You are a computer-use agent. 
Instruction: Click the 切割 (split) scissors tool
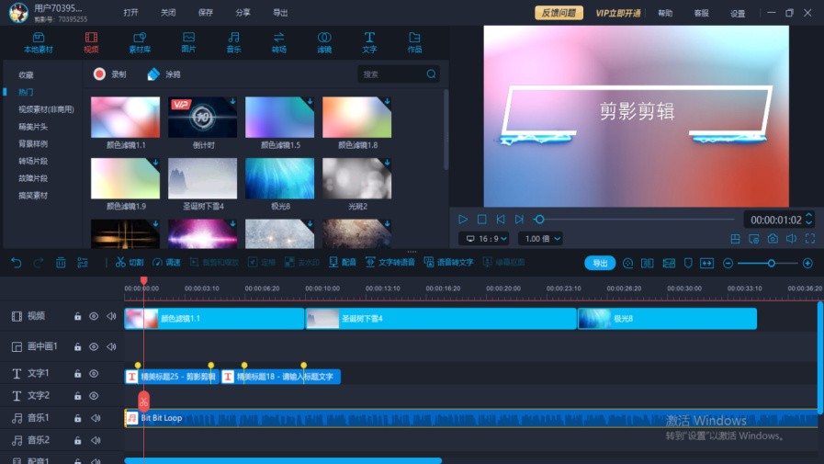tap(130, 263)
